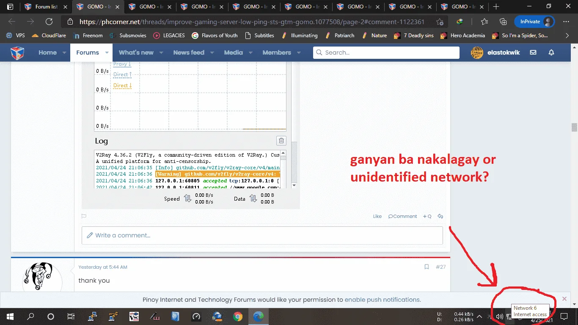Open the Subsmovies bookmark

(x=128, y=36)
